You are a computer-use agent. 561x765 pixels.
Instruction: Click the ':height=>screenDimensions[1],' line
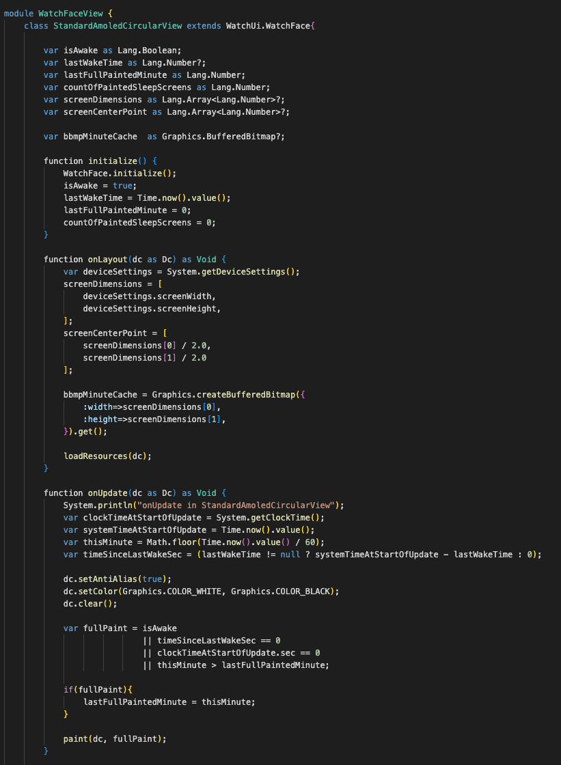pyautogui.click(x=154, y=419)
